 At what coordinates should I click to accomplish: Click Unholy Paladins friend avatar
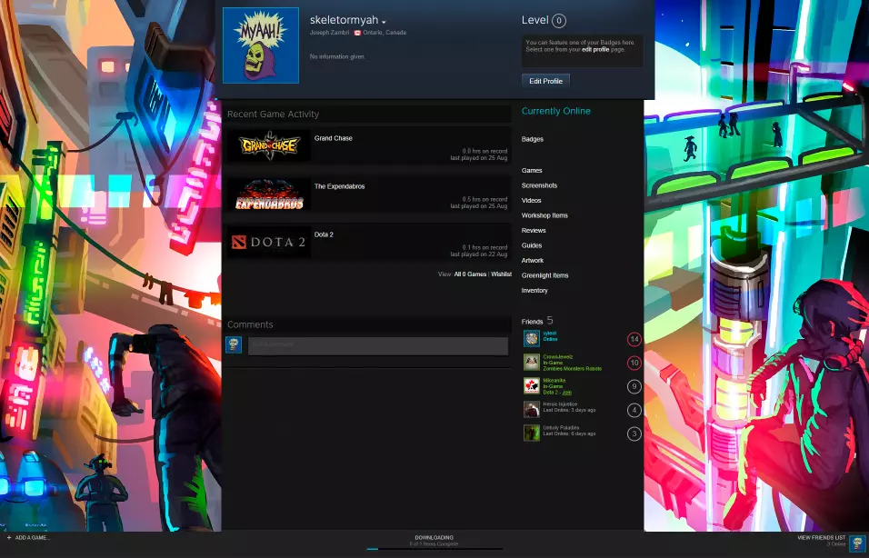532,433
